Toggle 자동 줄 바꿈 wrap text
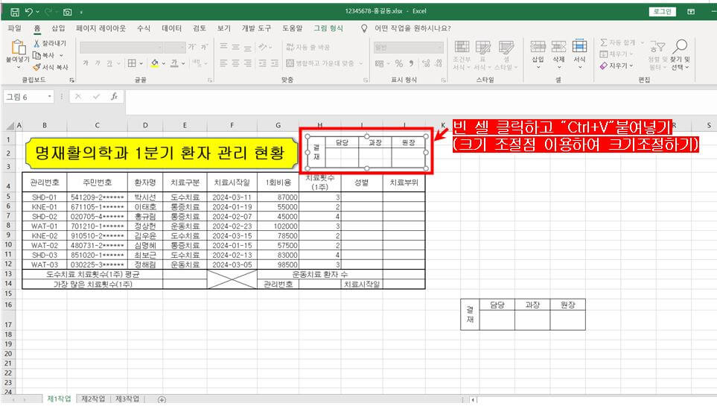This screenshot has height=406, width=717. coord(307,47)
